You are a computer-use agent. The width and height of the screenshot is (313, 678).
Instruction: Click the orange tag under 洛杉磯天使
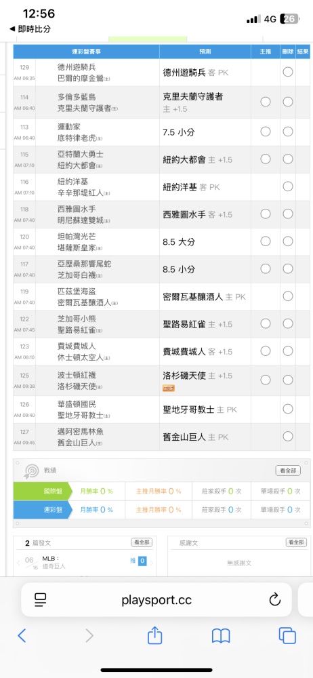point(168,388)
